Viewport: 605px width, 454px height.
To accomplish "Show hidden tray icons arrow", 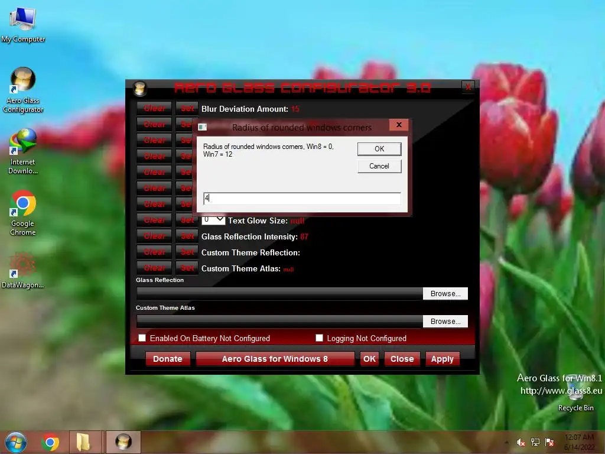I will (506, 442).
